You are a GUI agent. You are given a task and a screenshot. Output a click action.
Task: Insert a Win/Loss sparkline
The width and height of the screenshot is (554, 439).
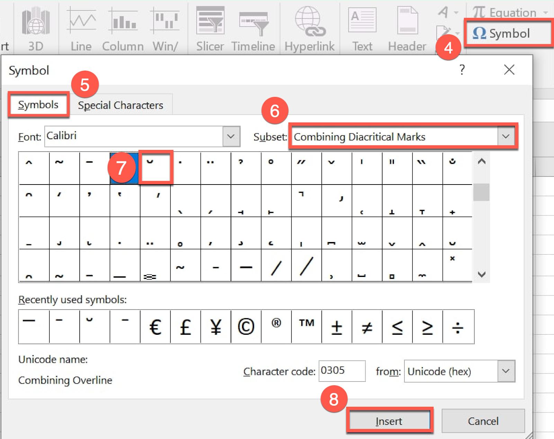165,29
